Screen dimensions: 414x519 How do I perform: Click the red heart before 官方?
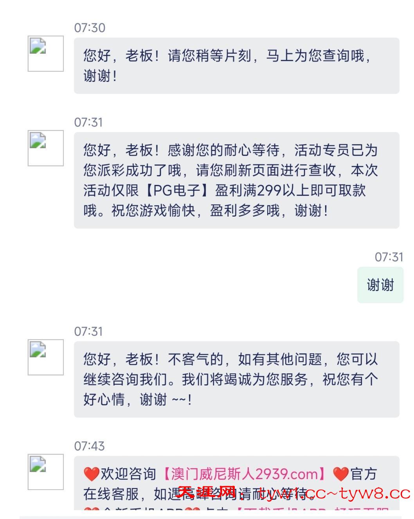pos(341,474)
